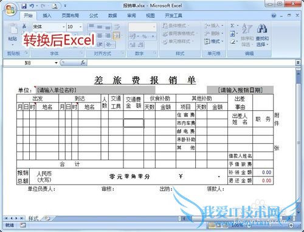Viewport: 304px width, 232px height.
Task: Open the 公式 ribbon tab
Action: pyautogui.click(x=94, y=16)
